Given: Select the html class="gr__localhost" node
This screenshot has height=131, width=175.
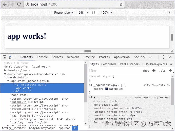Looking at the screenshot, I should 27,67.
